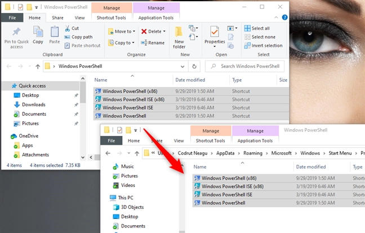Click the History icon in Open group
Image resolution: width=365 pixels, height=233 pixels.
[231, 45]
